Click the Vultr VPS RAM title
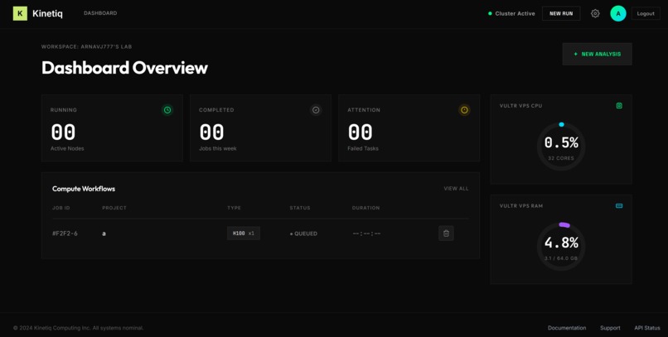Screen dimensions: 668x337 521,206
